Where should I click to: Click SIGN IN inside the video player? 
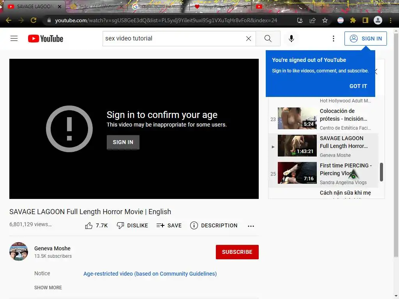click(123, 142)
